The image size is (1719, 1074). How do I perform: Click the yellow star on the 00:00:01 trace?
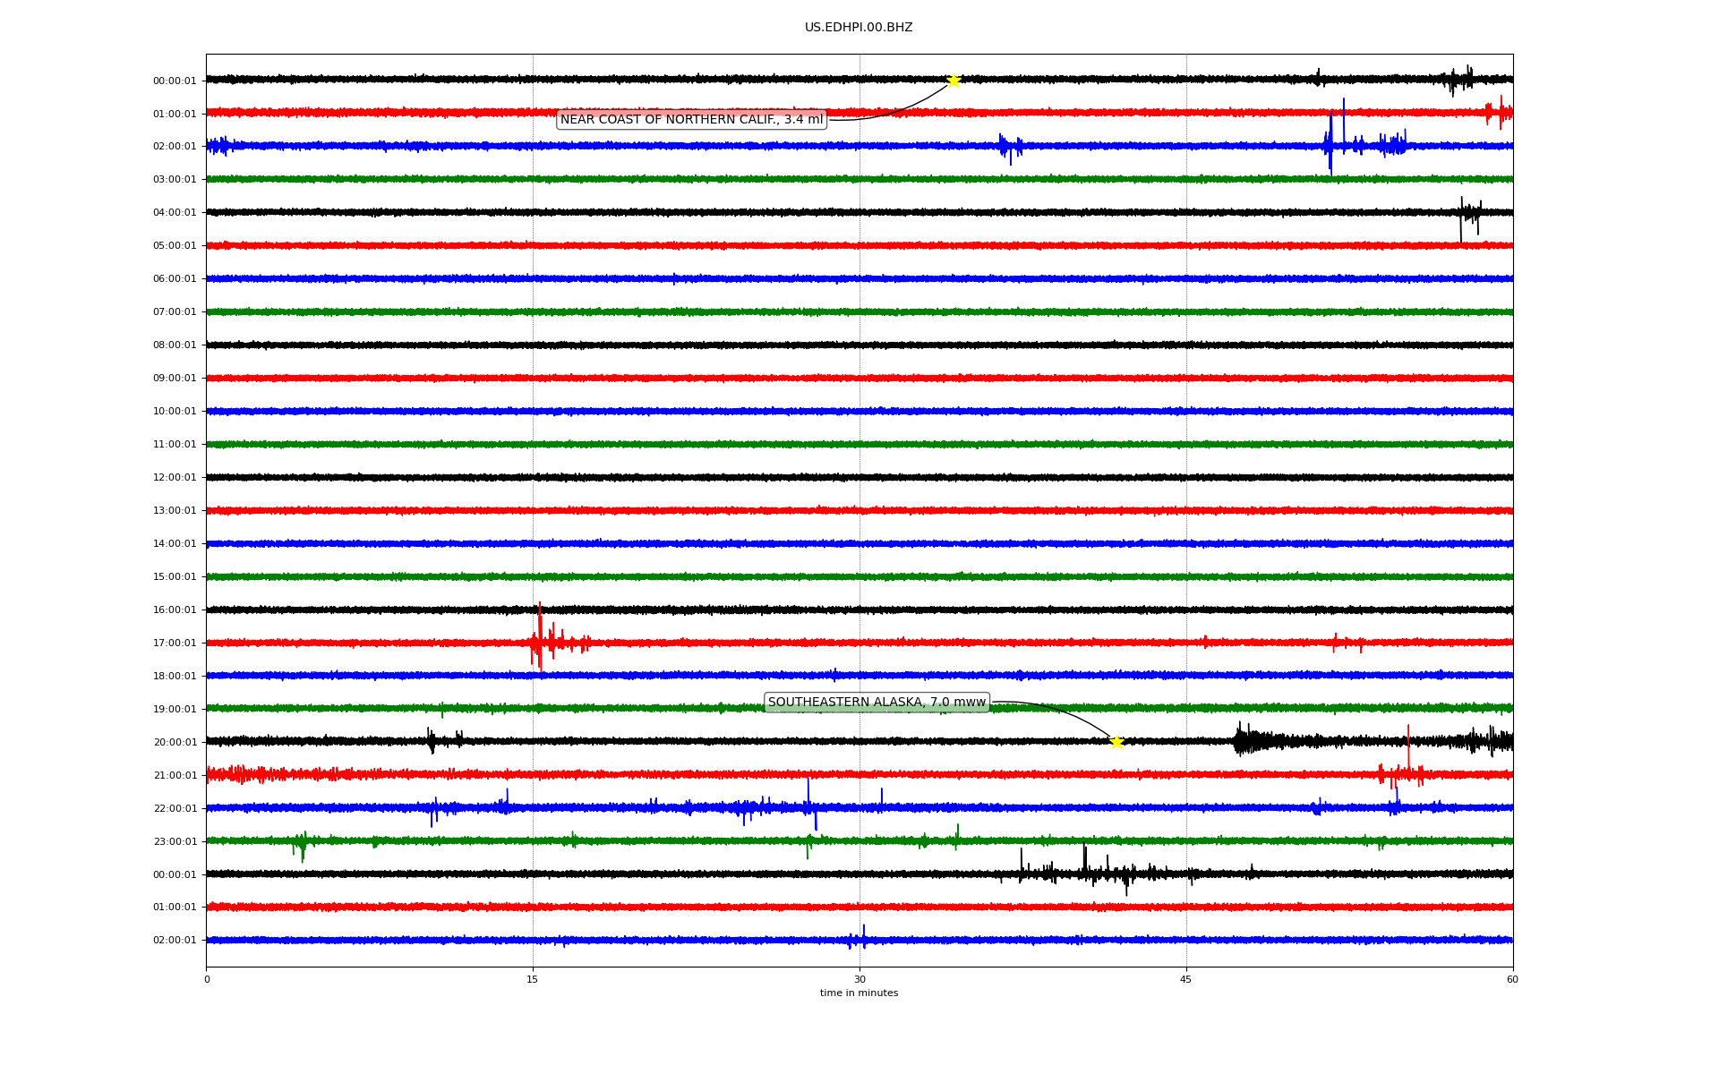tap(954, 81)
